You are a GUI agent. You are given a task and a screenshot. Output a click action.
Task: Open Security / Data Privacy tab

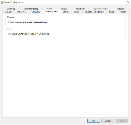pos(95,12)
